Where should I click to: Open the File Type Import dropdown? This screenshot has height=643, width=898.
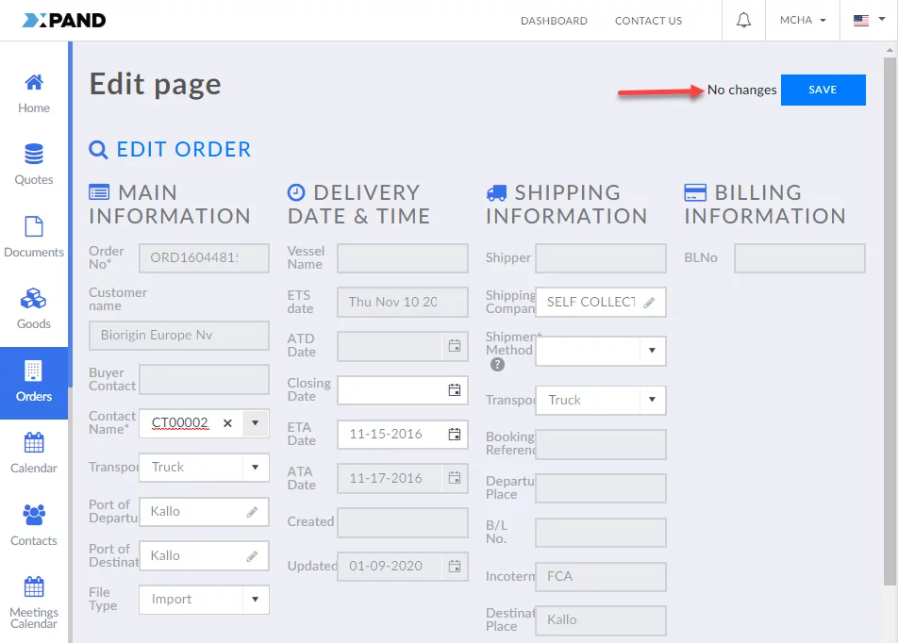(x=255, y=600)
